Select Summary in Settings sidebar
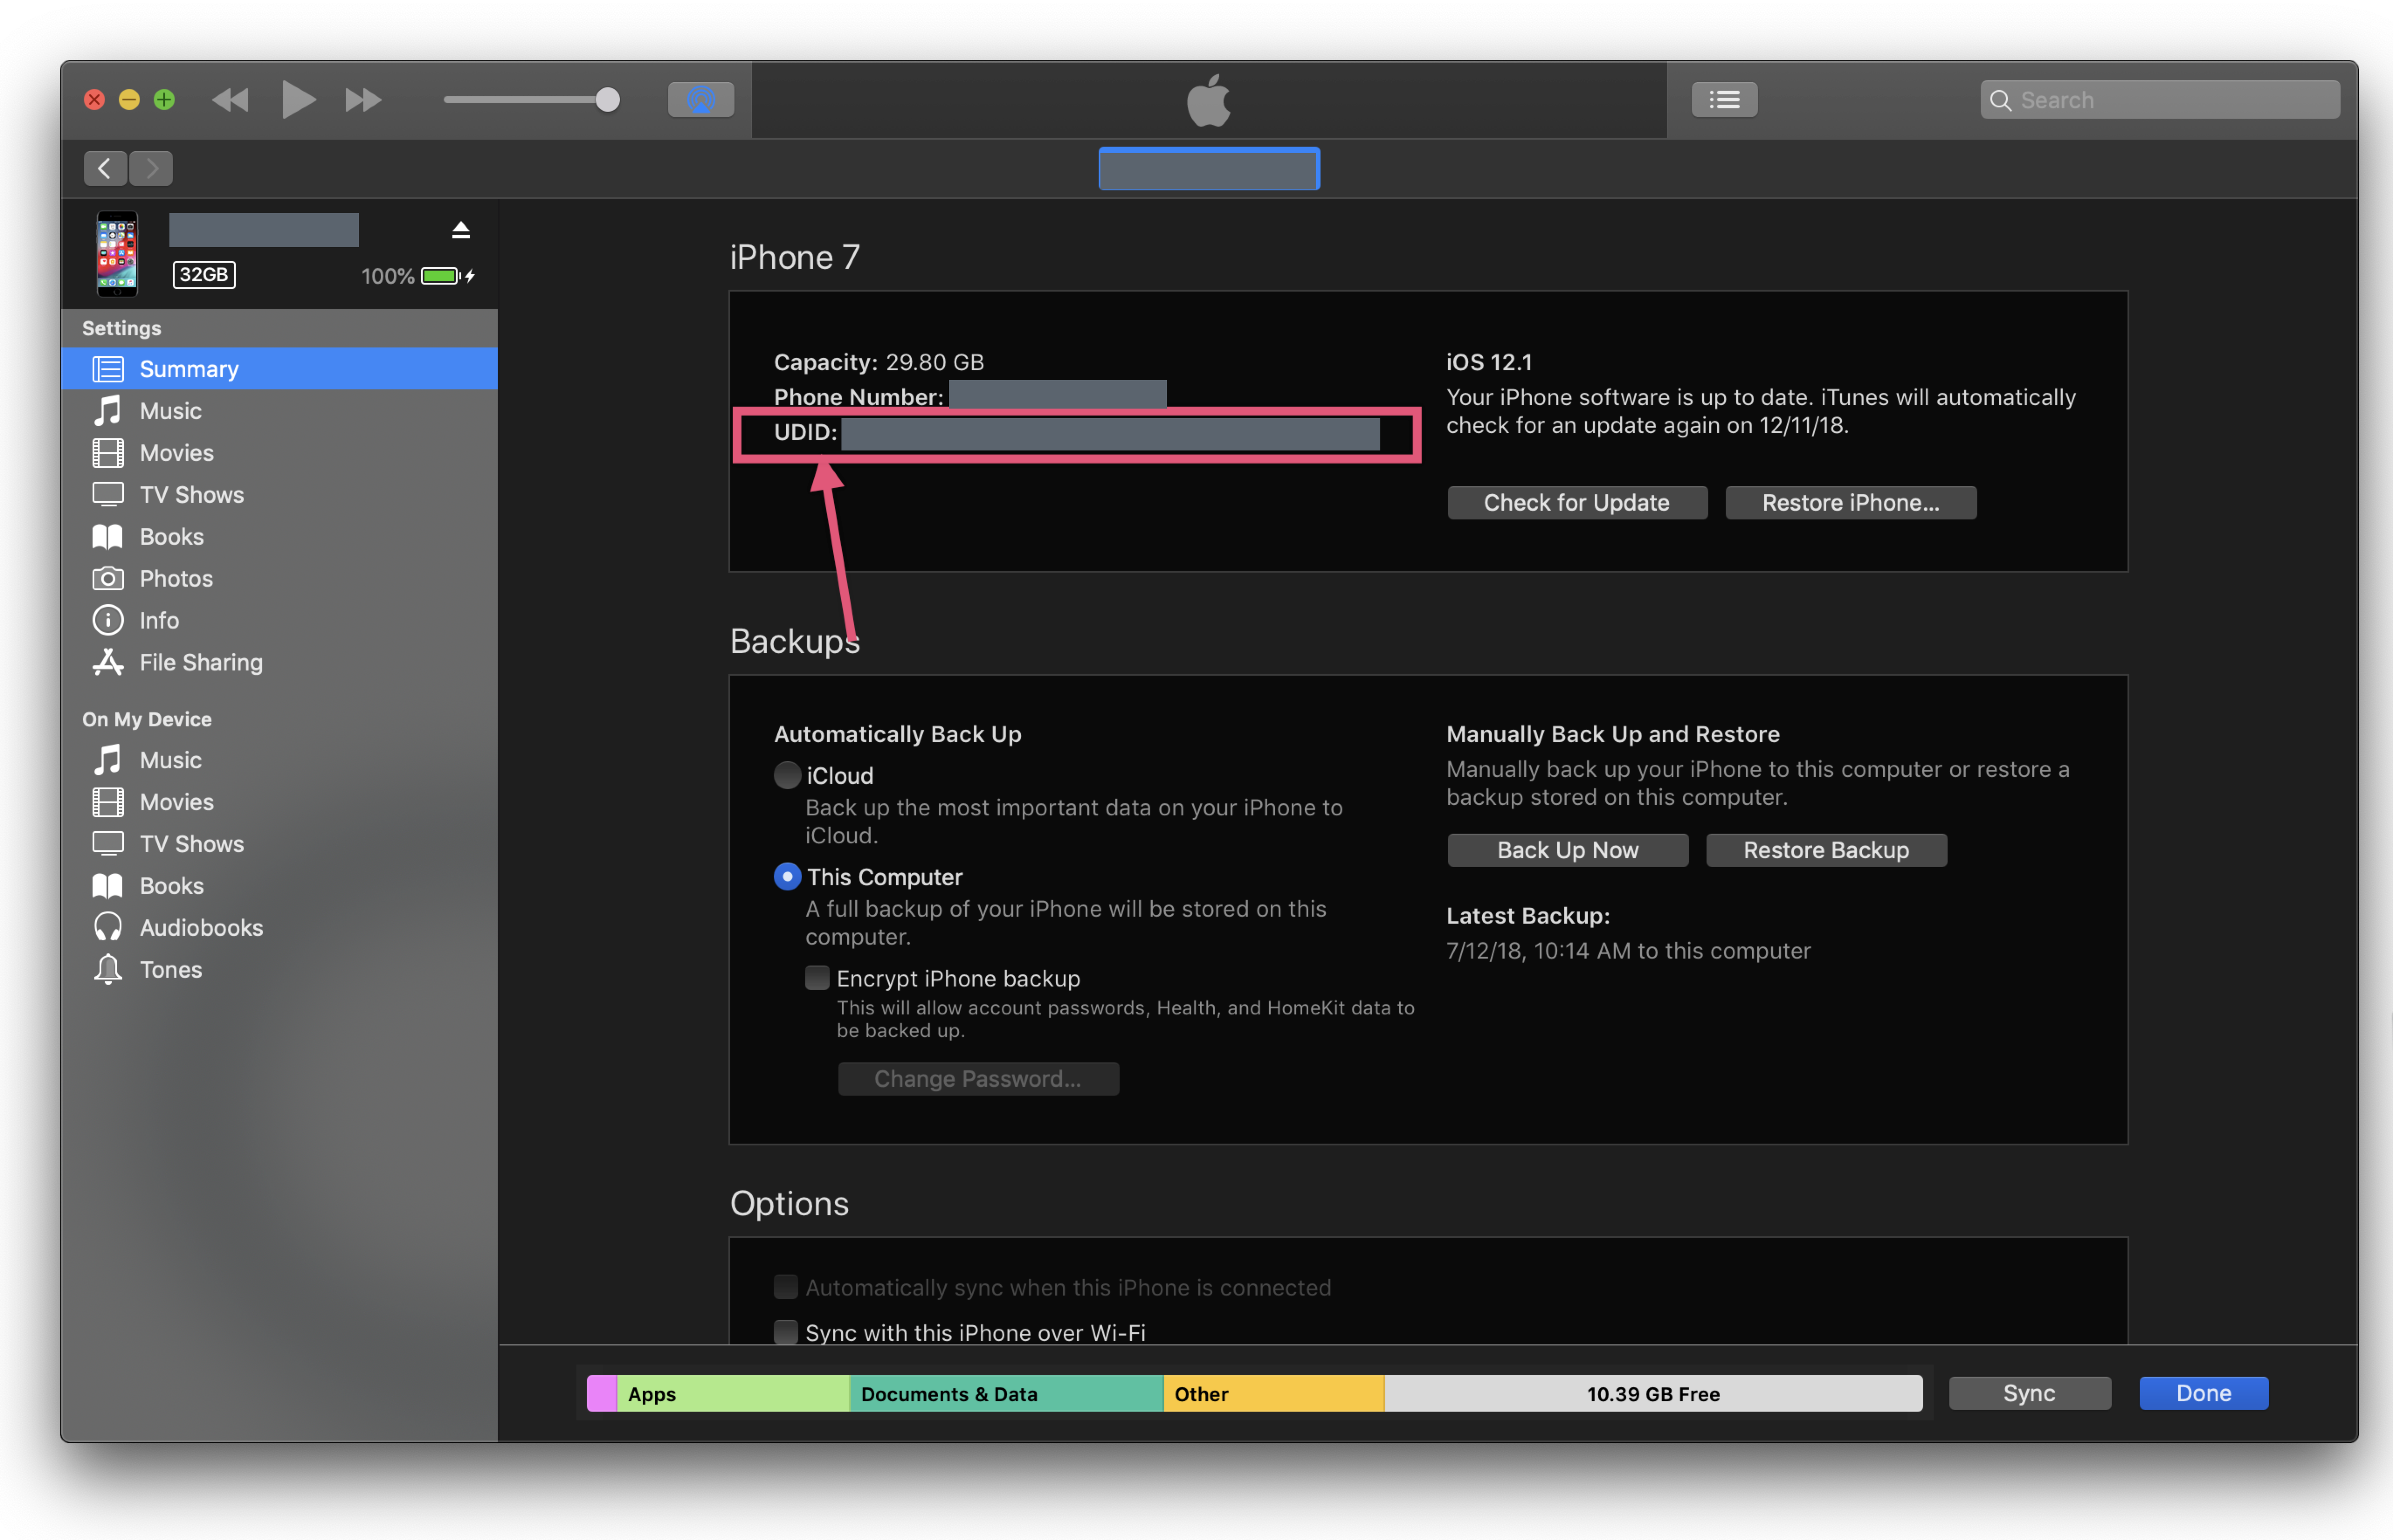Image resolution: width=2393 pixels, height=1540 pixels. (279, 369)
